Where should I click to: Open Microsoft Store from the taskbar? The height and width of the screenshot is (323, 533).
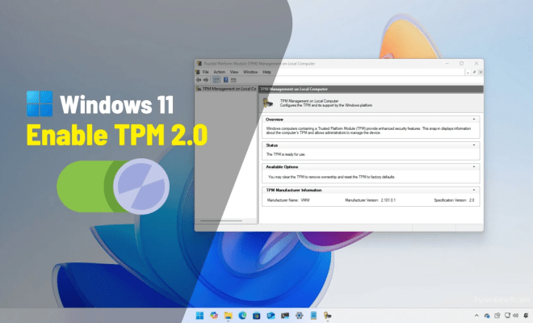tap(257, 316)
